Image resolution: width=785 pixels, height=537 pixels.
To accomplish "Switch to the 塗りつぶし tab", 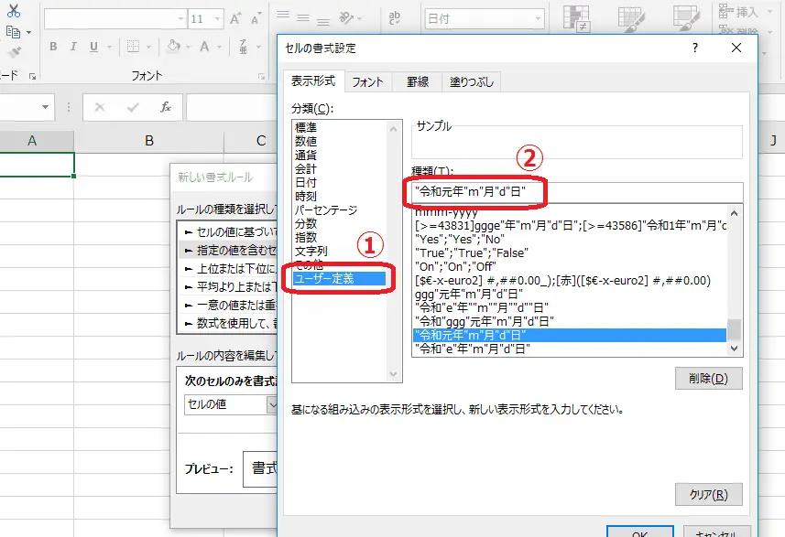I will [x=472, y=81].
